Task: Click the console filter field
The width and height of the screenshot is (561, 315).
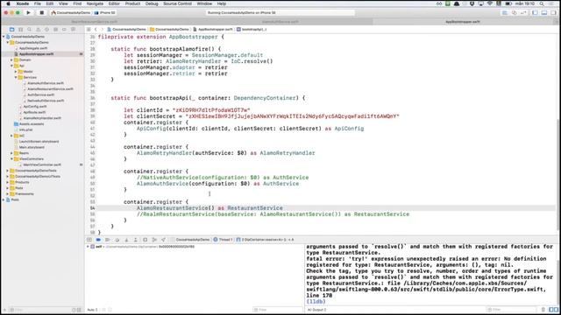Action: click(512, 310)
